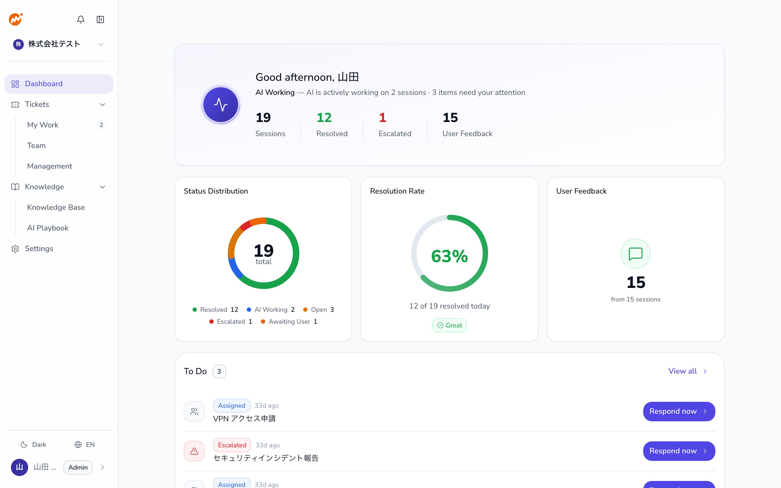Click the 19 Sessions stat
This screenshot has height=488, width=781.
[270, 125]
